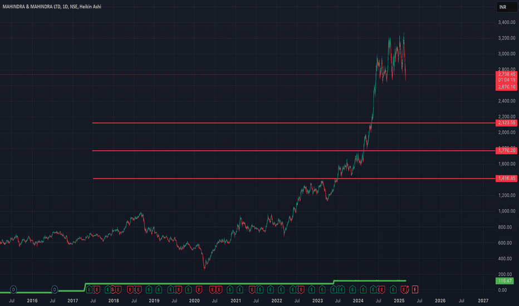The width and height of the screenshot is (519, 306).
Task: Open the red S split marker
Action: [x=112, y=289]
